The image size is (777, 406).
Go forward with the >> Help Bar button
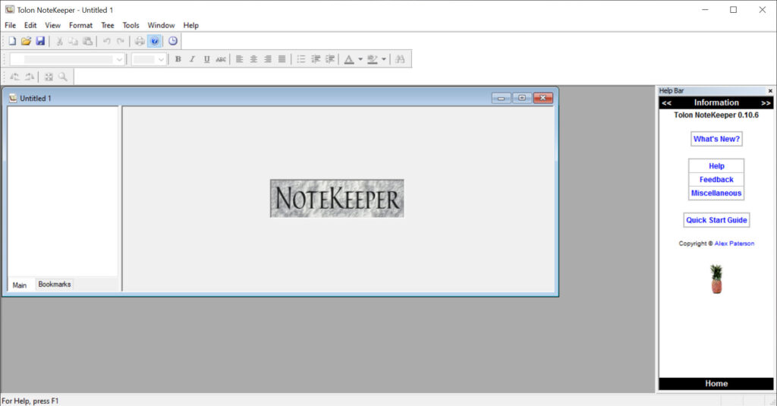766,102
